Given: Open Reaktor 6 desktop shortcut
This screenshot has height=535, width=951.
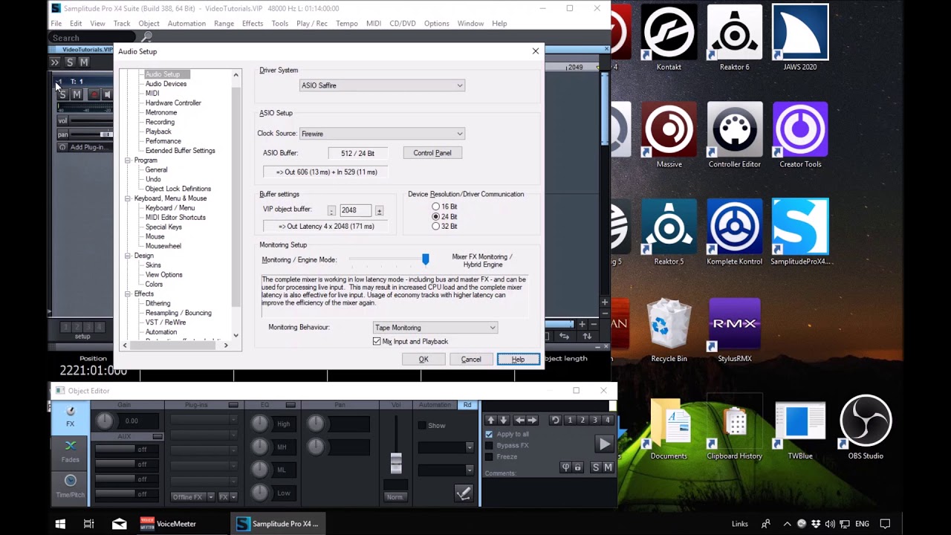Looking at the screenshot, I should 734,37.
